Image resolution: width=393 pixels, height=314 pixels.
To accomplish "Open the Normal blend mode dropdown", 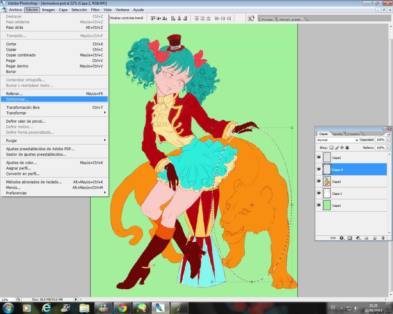I will pos(337,140).
